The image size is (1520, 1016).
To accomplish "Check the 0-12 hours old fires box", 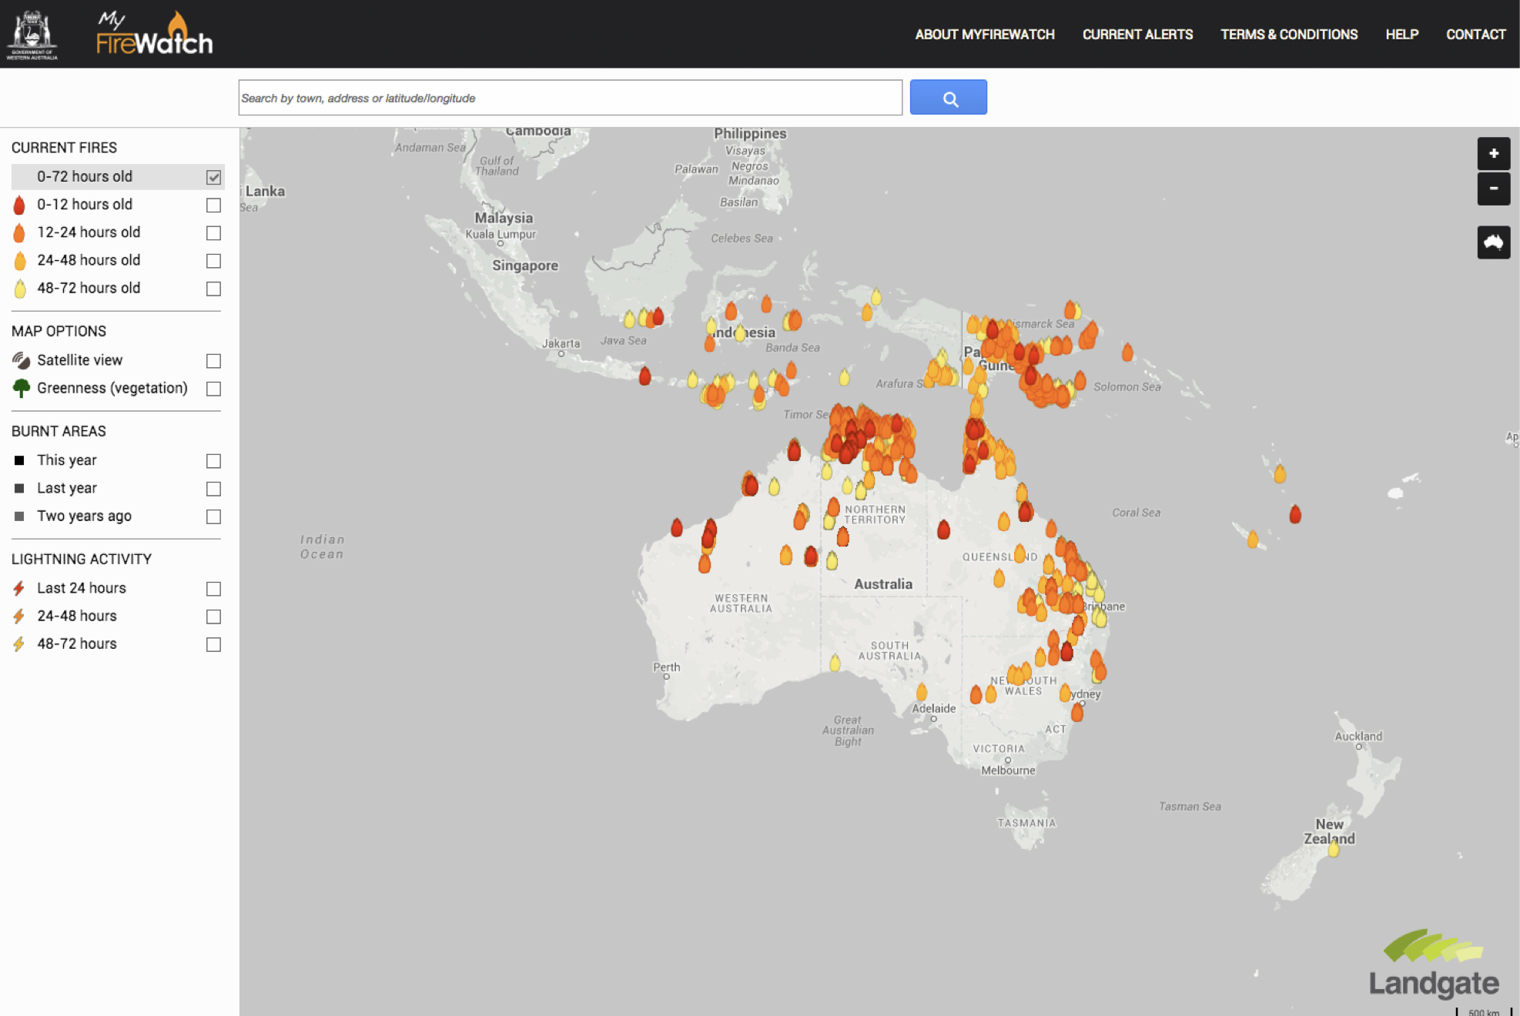I will tap(213, 205).
